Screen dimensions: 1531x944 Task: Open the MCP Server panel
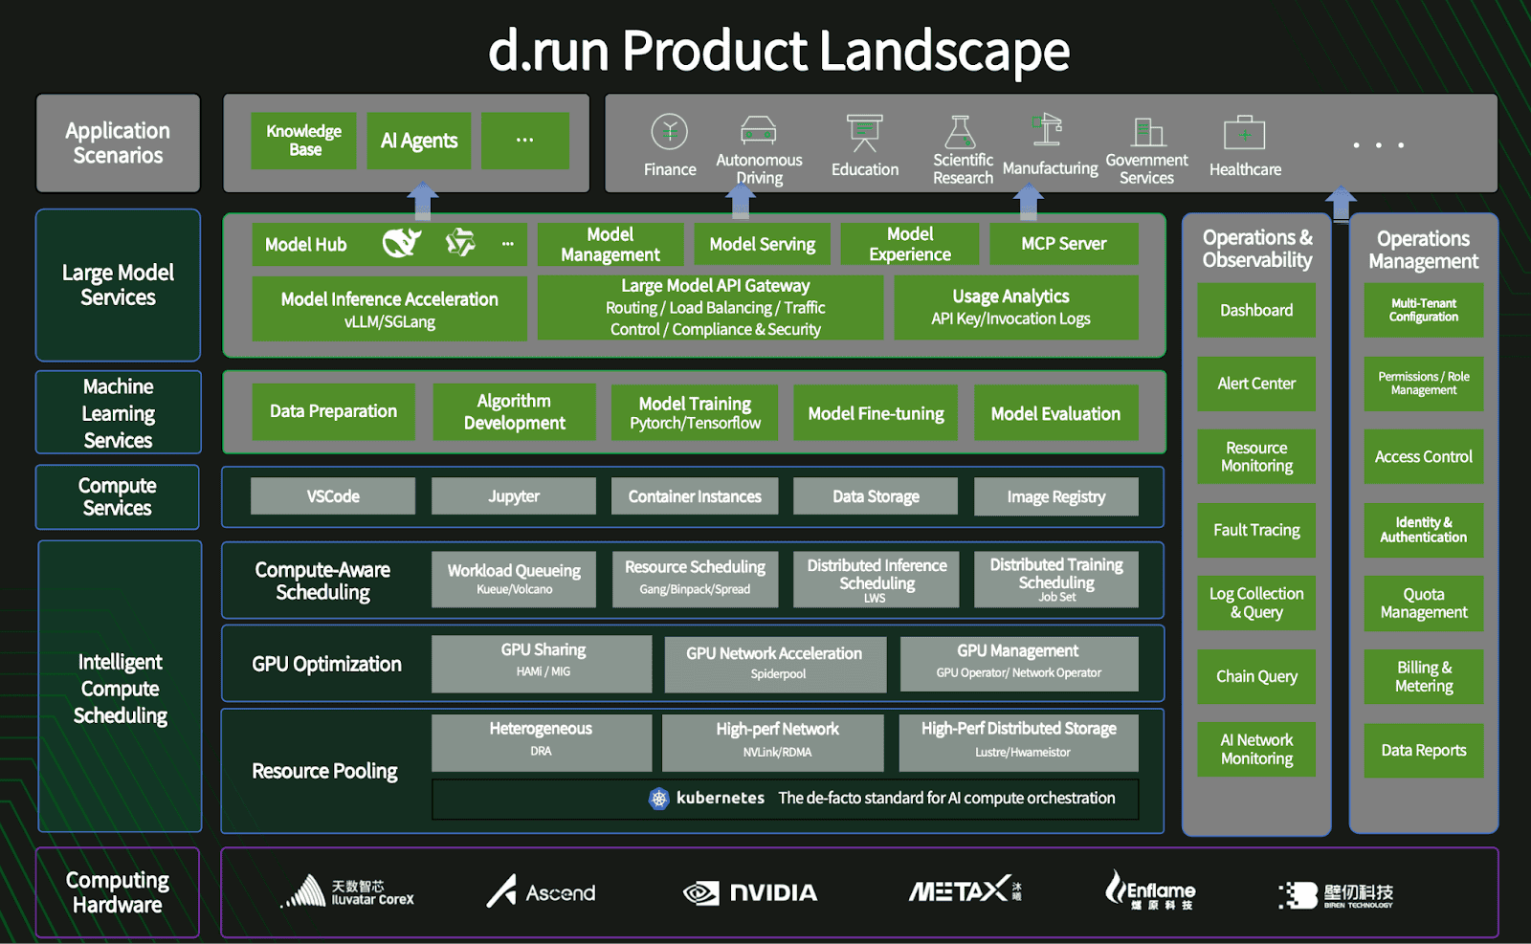pos(1063,243)
